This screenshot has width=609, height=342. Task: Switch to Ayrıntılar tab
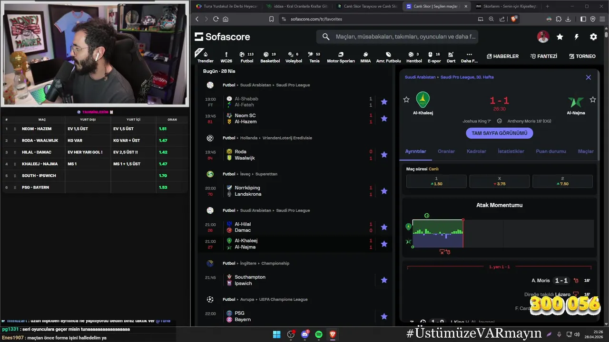(415, 151)
